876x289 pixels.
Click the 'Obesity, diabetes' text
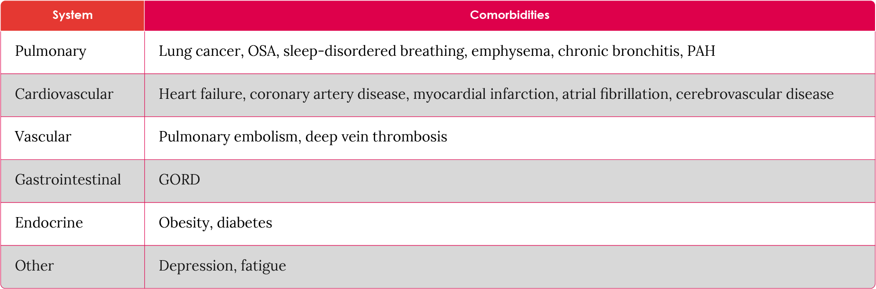point(215,223)
